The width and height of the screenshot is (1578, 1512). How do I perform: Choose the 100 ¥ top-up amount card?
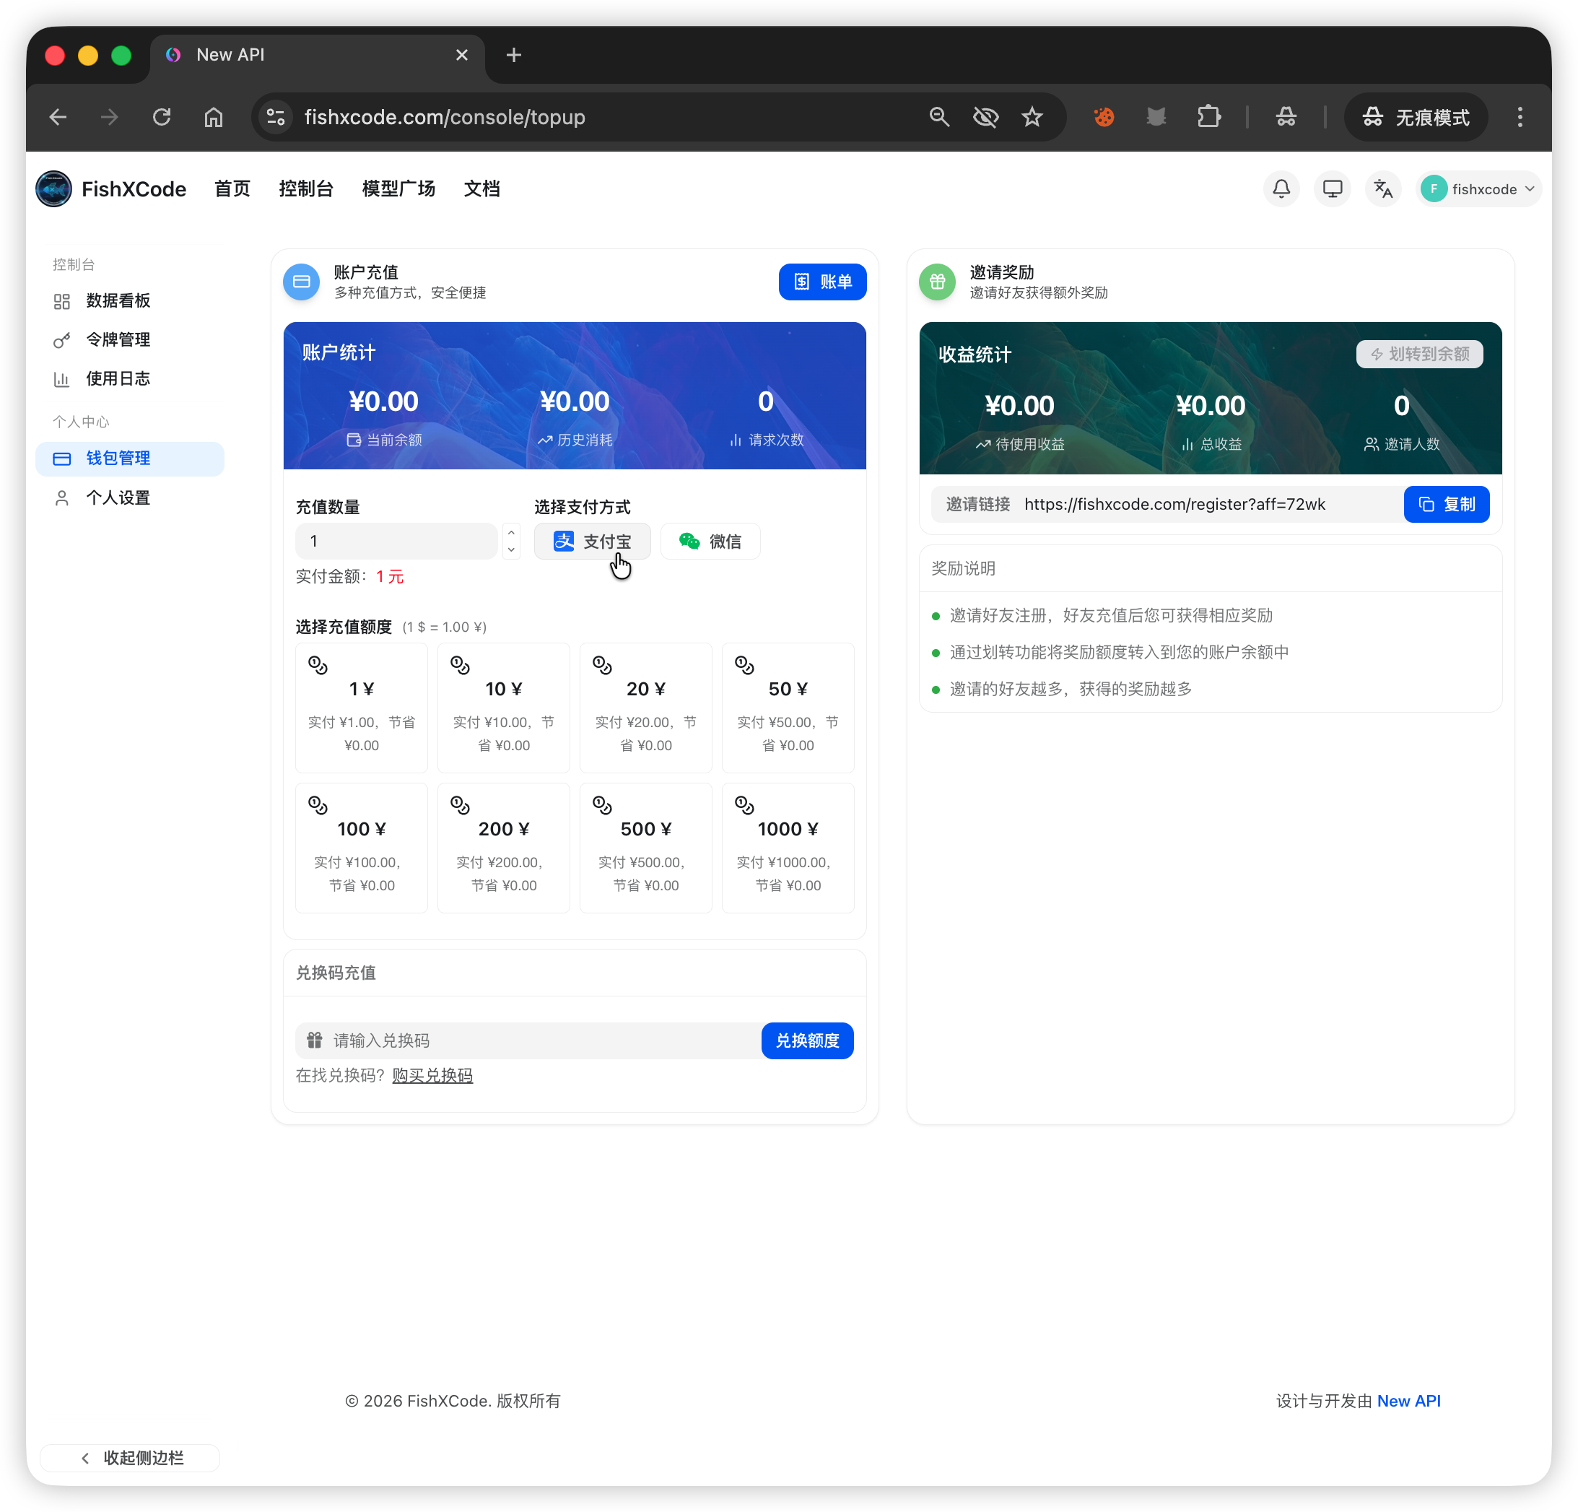(362, 847)
